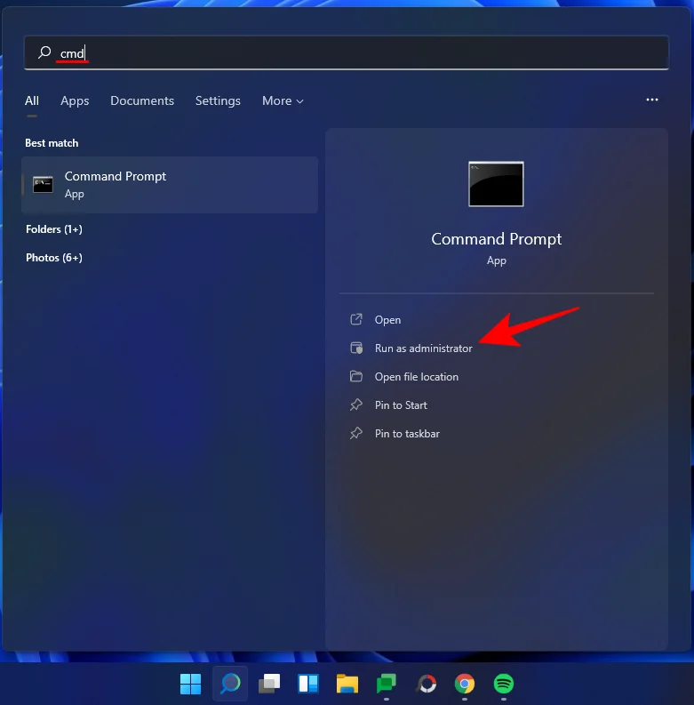
Task: Choose Pin to Start
Action: (401, 405)
